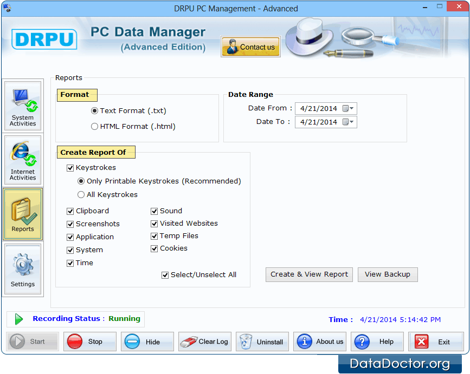
Task: Click the Clear Log eraser icon
Action: 189,342
